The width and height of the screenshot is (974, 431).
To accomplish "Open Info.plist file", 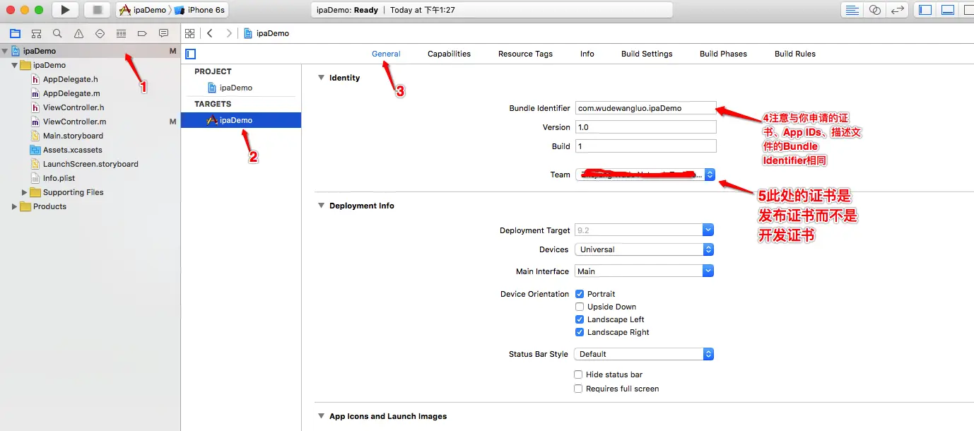I will pyautogui.click(x=59, y=178).
